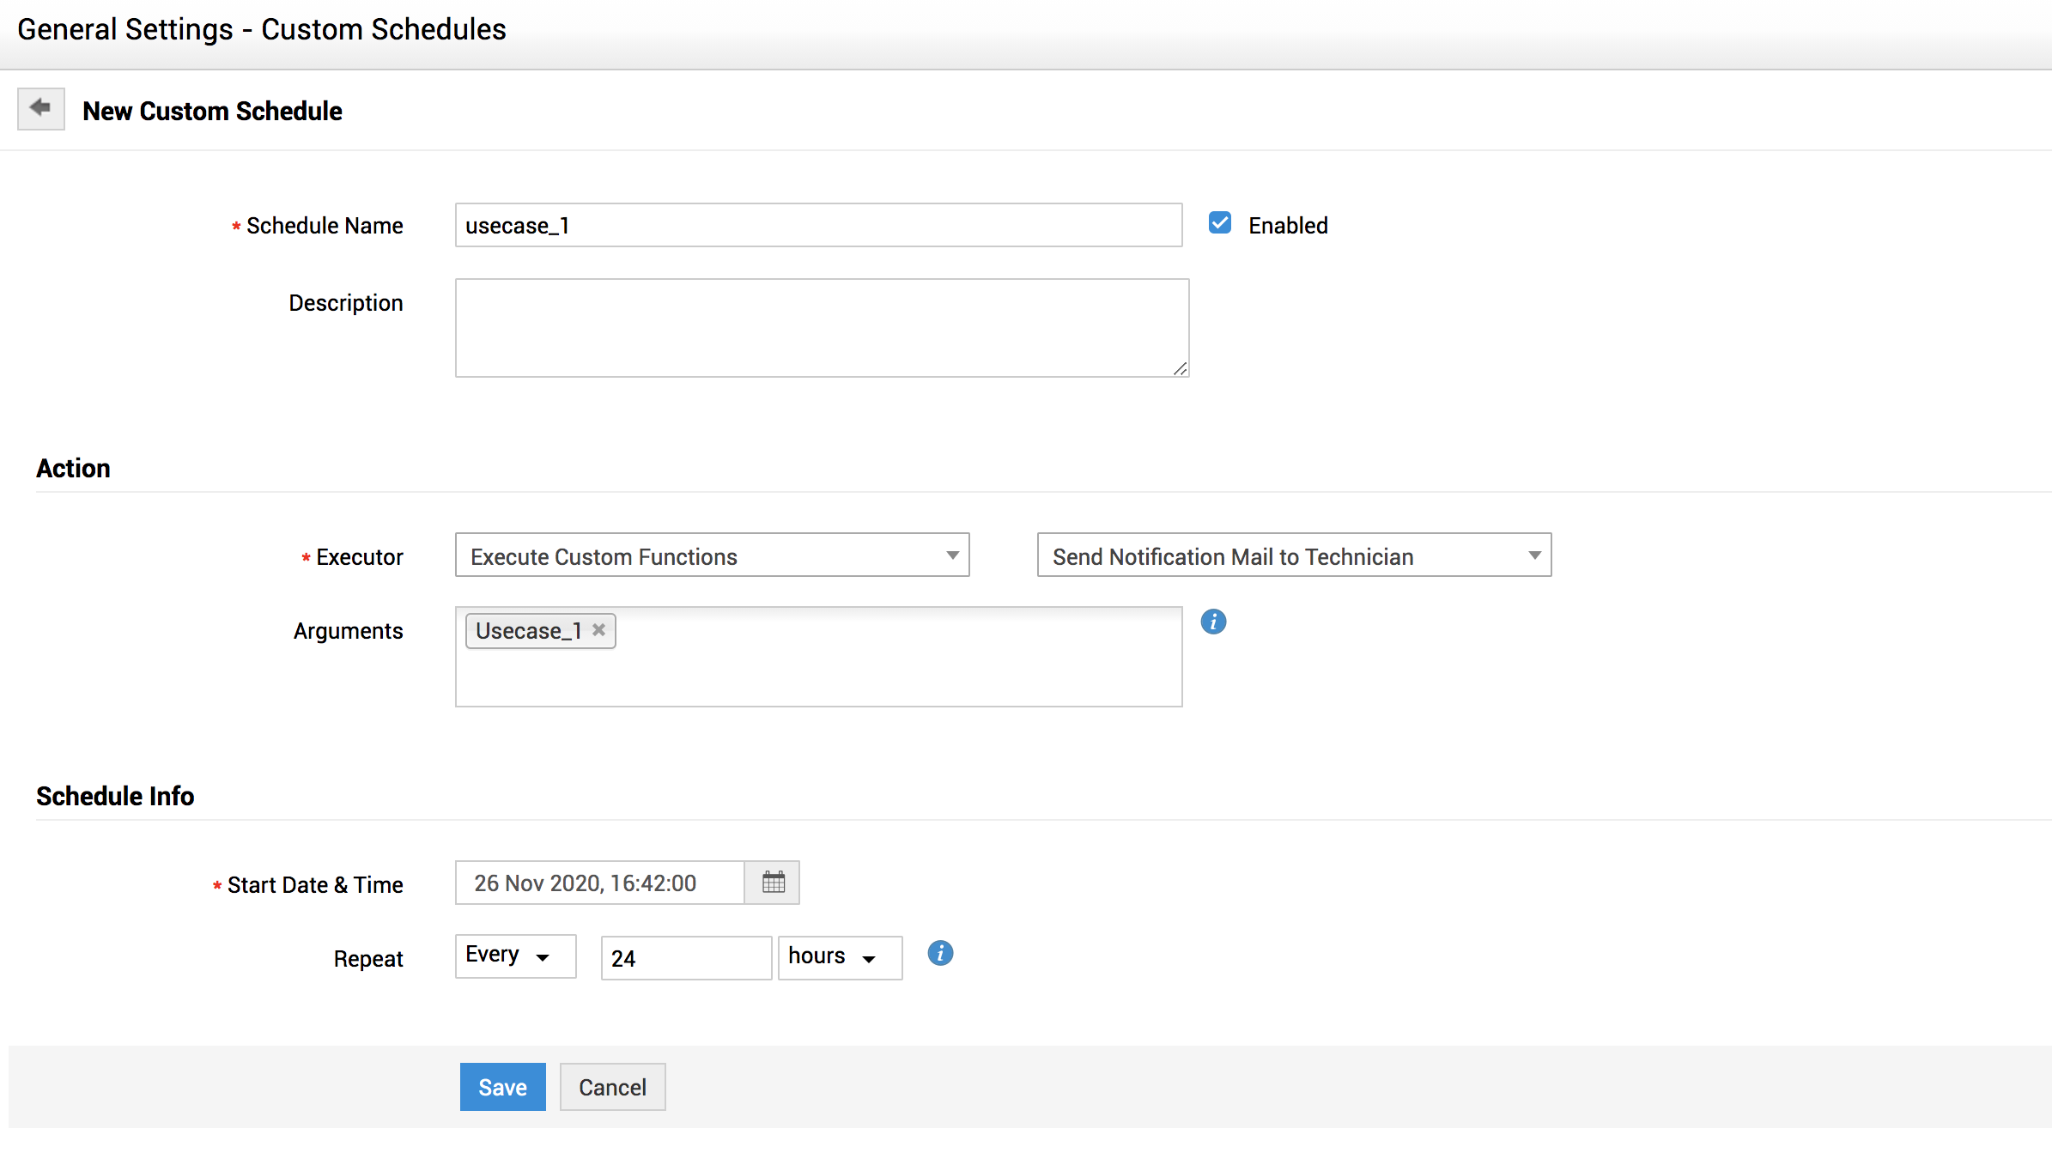Click the Usecase_1 argument tag
Image resolution: width=2052 pixels, height=1159 pixels.
527,631
